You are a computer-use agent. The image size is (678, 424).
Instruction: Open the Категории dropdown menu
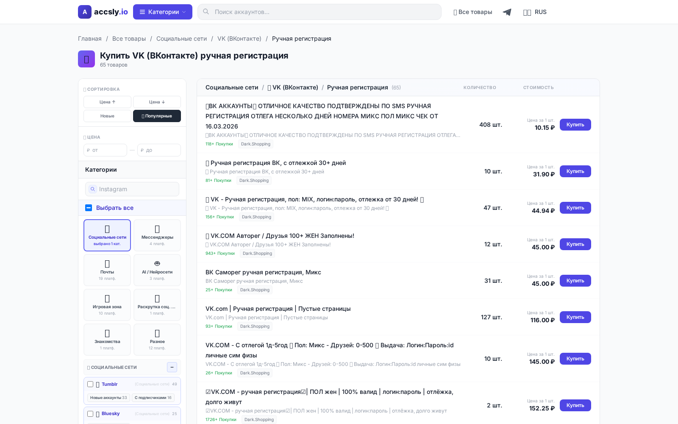163,12
